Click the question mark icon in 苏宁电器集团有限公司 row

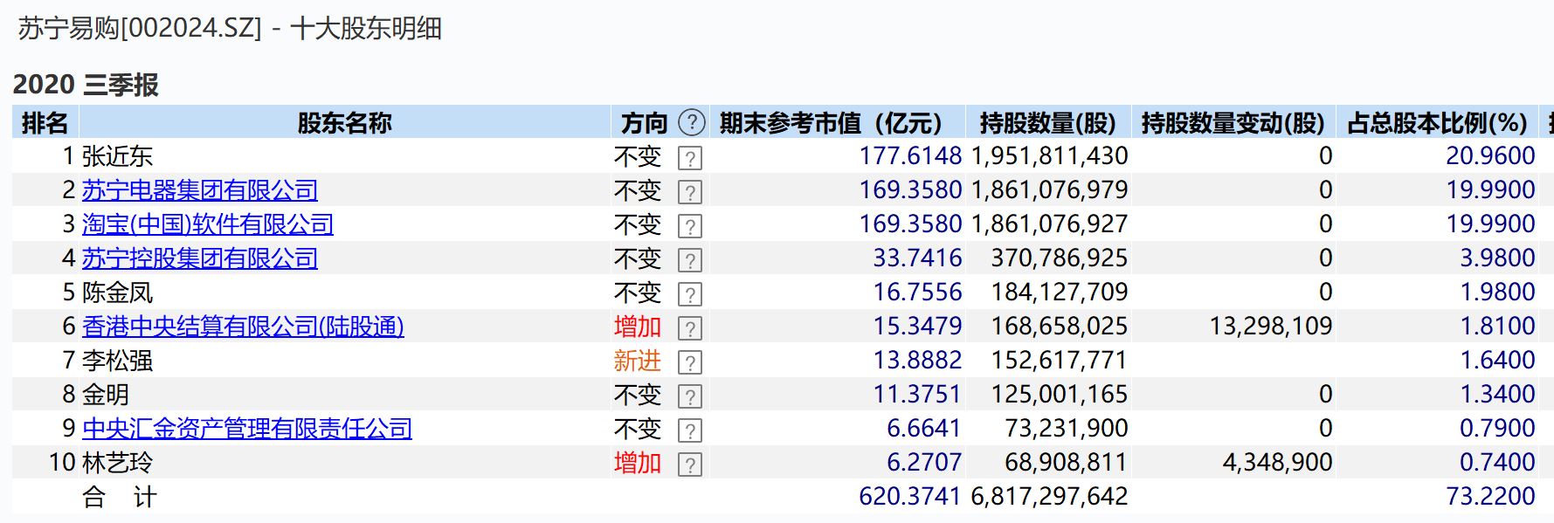(690, 192)
